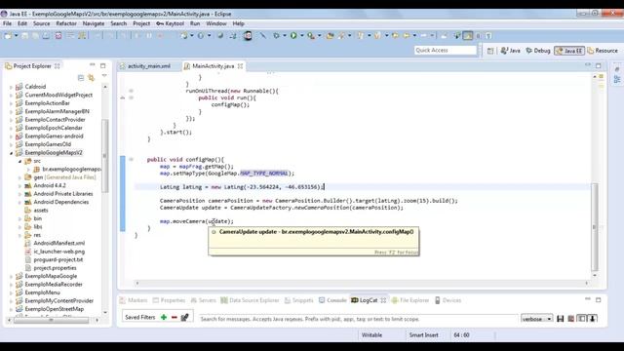Viewport: 624px width, 351px height.
Task: Minimize the Project Explorer panel
Action: pyautogui.click(x=93, y=65)
